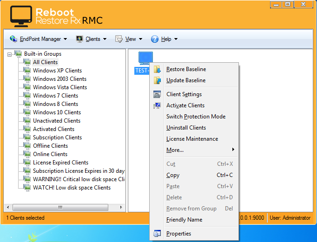Click the Update Baseline folder icon
The height and width of the screenshot is (242, 317).
[x=157, y=80]
